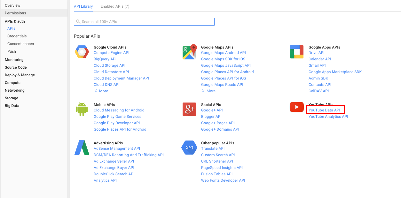Open the DoubleClick Search API link
This screenshot has width=401, height=198.
point(114,174)
